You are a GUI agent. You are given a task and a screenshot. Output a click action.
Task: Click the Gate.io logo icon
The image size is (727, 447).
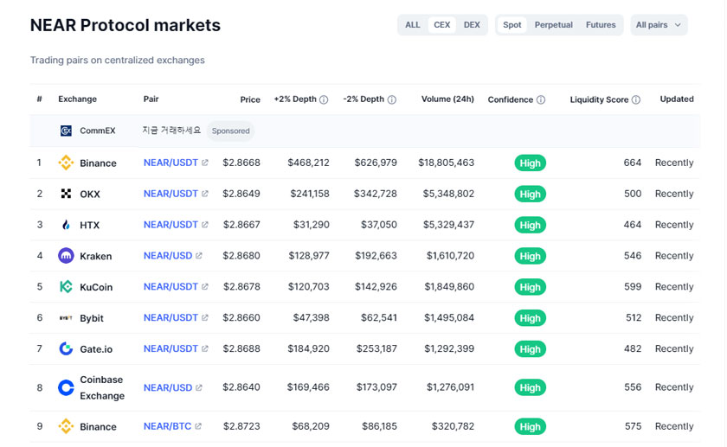(x=66, y=348)
